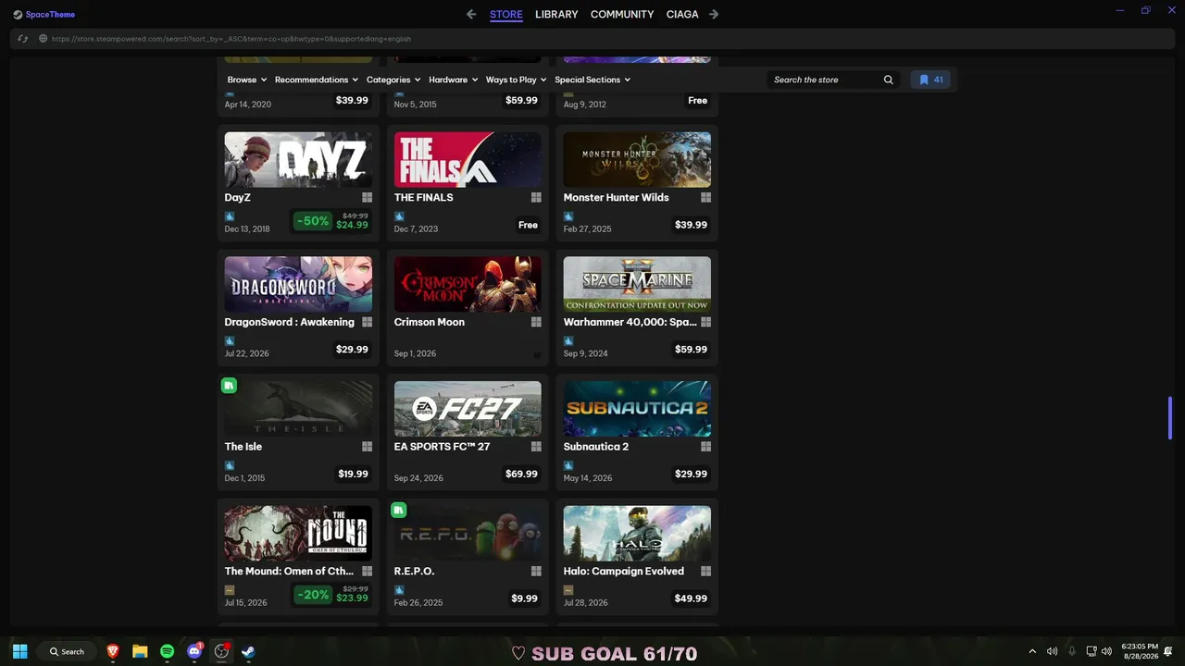Click the Windows icon on Crimson Moon
1185x666 pixels.
pyautogui.click(x=536, y=322)
